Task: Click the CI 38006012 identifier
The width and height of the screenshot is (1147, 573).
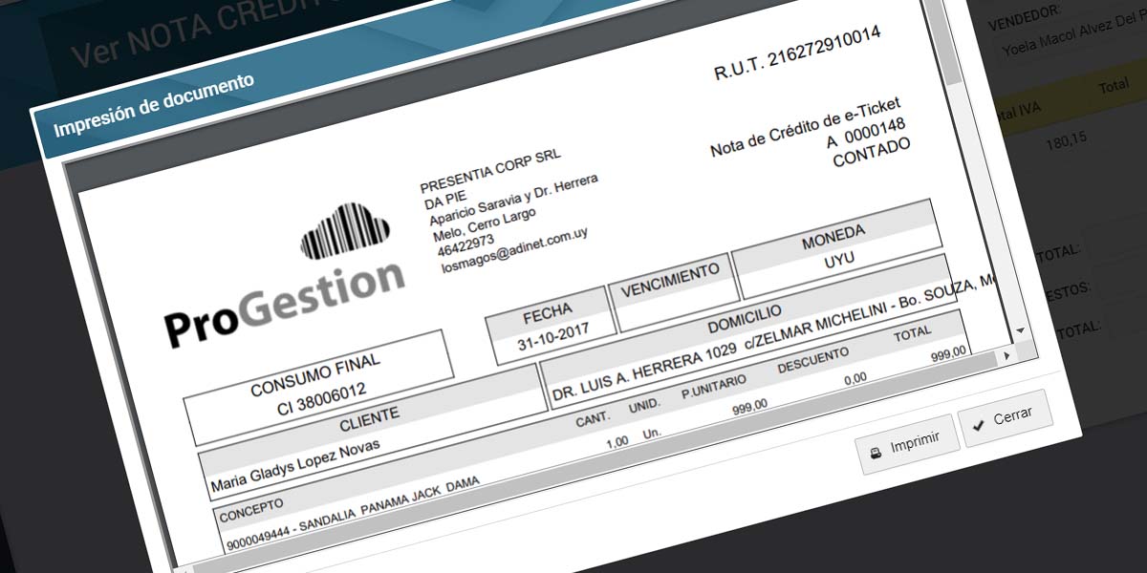Action: tap(322, 397)
